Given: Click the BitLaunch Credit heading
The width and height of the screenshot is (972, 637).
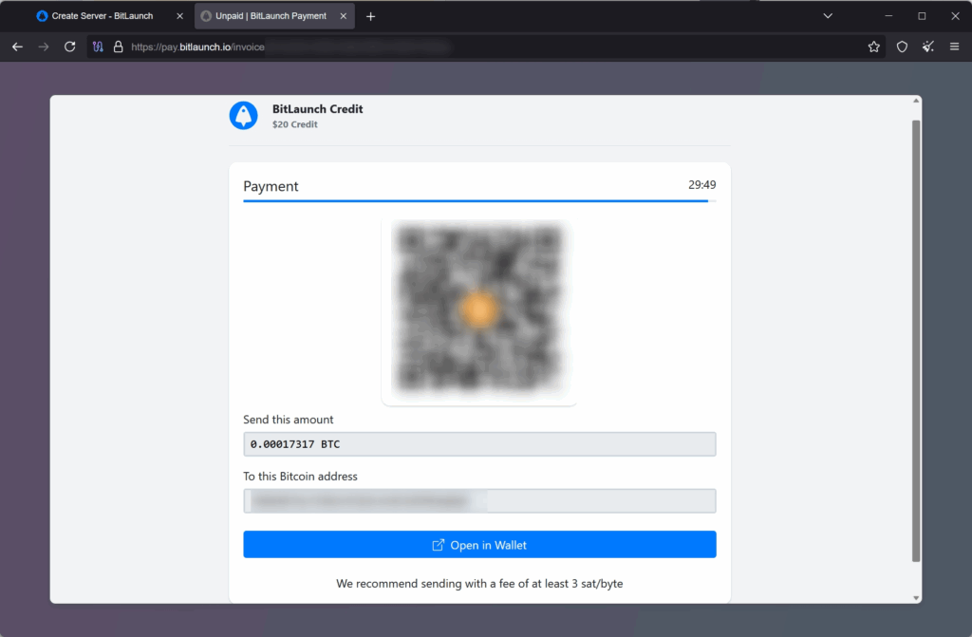Looking at the screenshot, I should tap(317, 109).
